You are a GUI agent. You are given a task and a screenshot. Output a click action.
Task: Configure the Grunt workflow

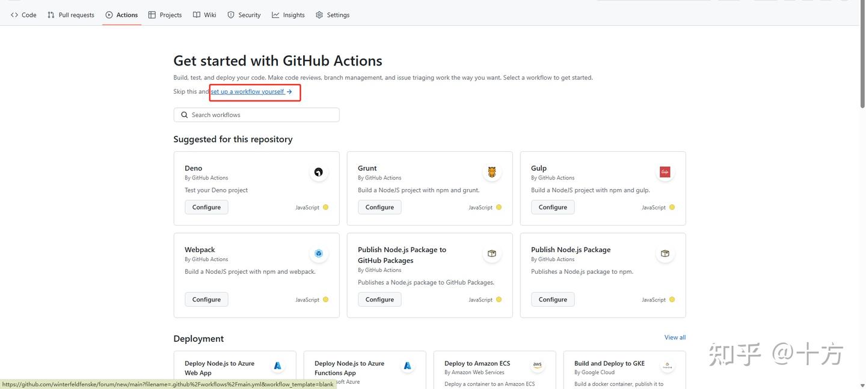point(379,207)
